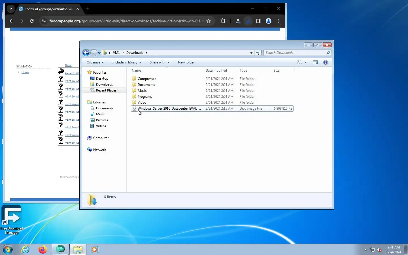Expand the address bar history dropdown

(251, 53)
